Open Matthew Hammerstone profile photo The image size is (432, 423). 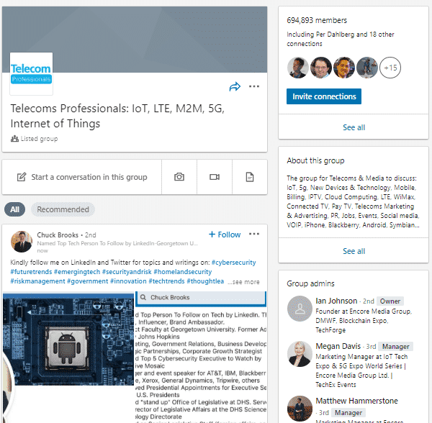(x=300, y=408)
